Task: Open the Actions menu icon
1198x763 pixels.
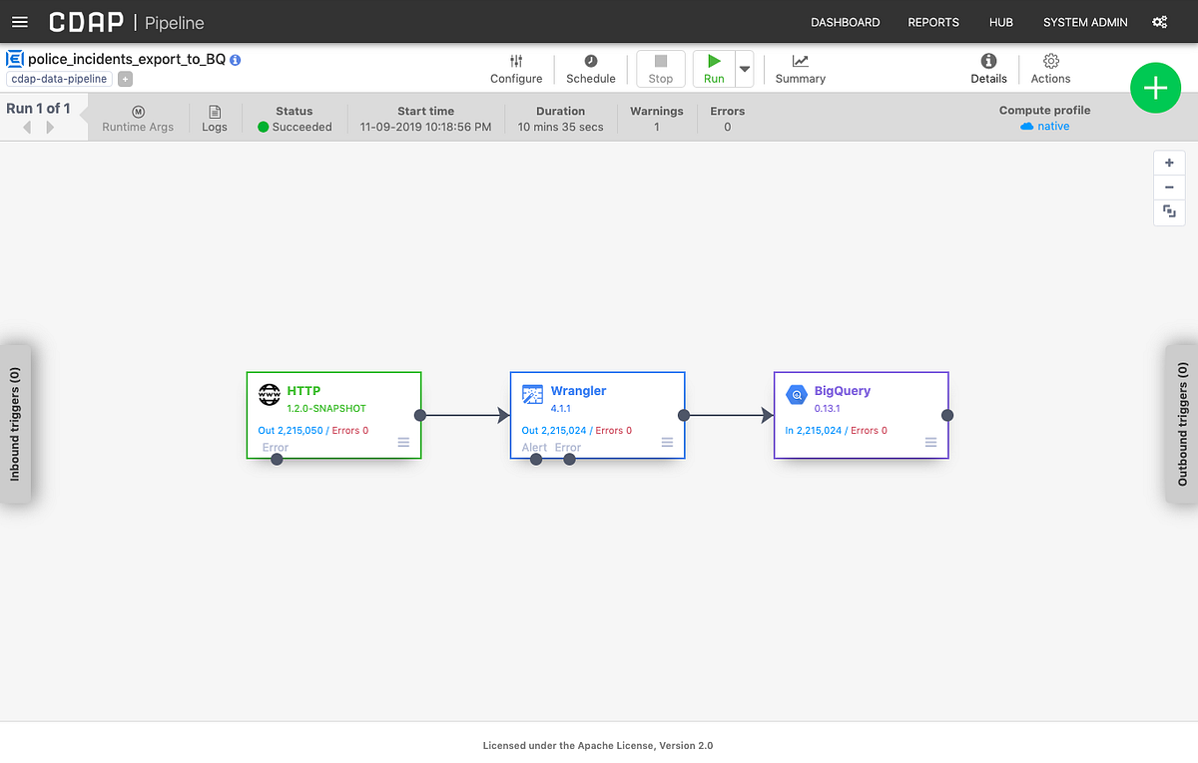Action: coord(1050,68)
